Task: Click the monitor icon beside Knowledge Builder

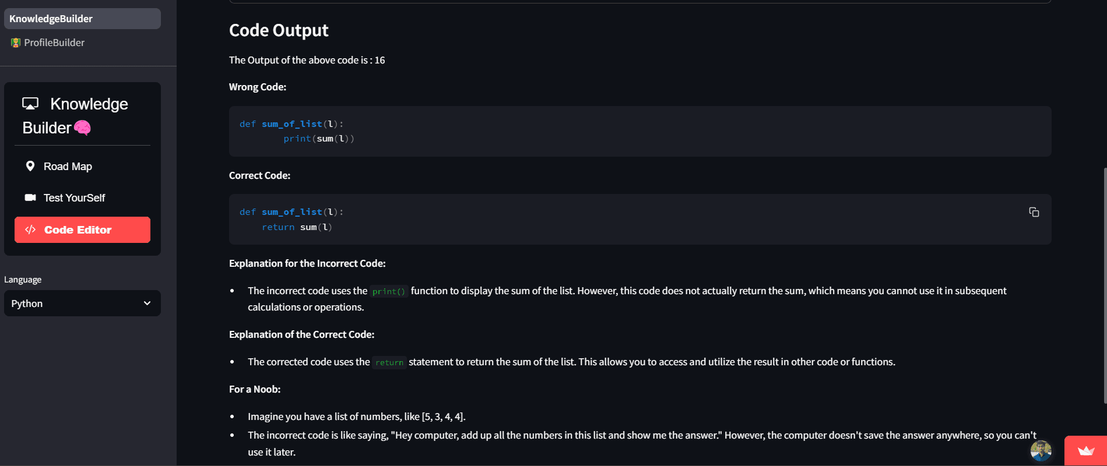Action: pyautogui.click(x=30, y=104)
